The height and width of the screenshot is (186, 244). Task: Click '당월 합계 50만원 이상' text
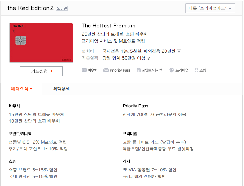point(124,58)
